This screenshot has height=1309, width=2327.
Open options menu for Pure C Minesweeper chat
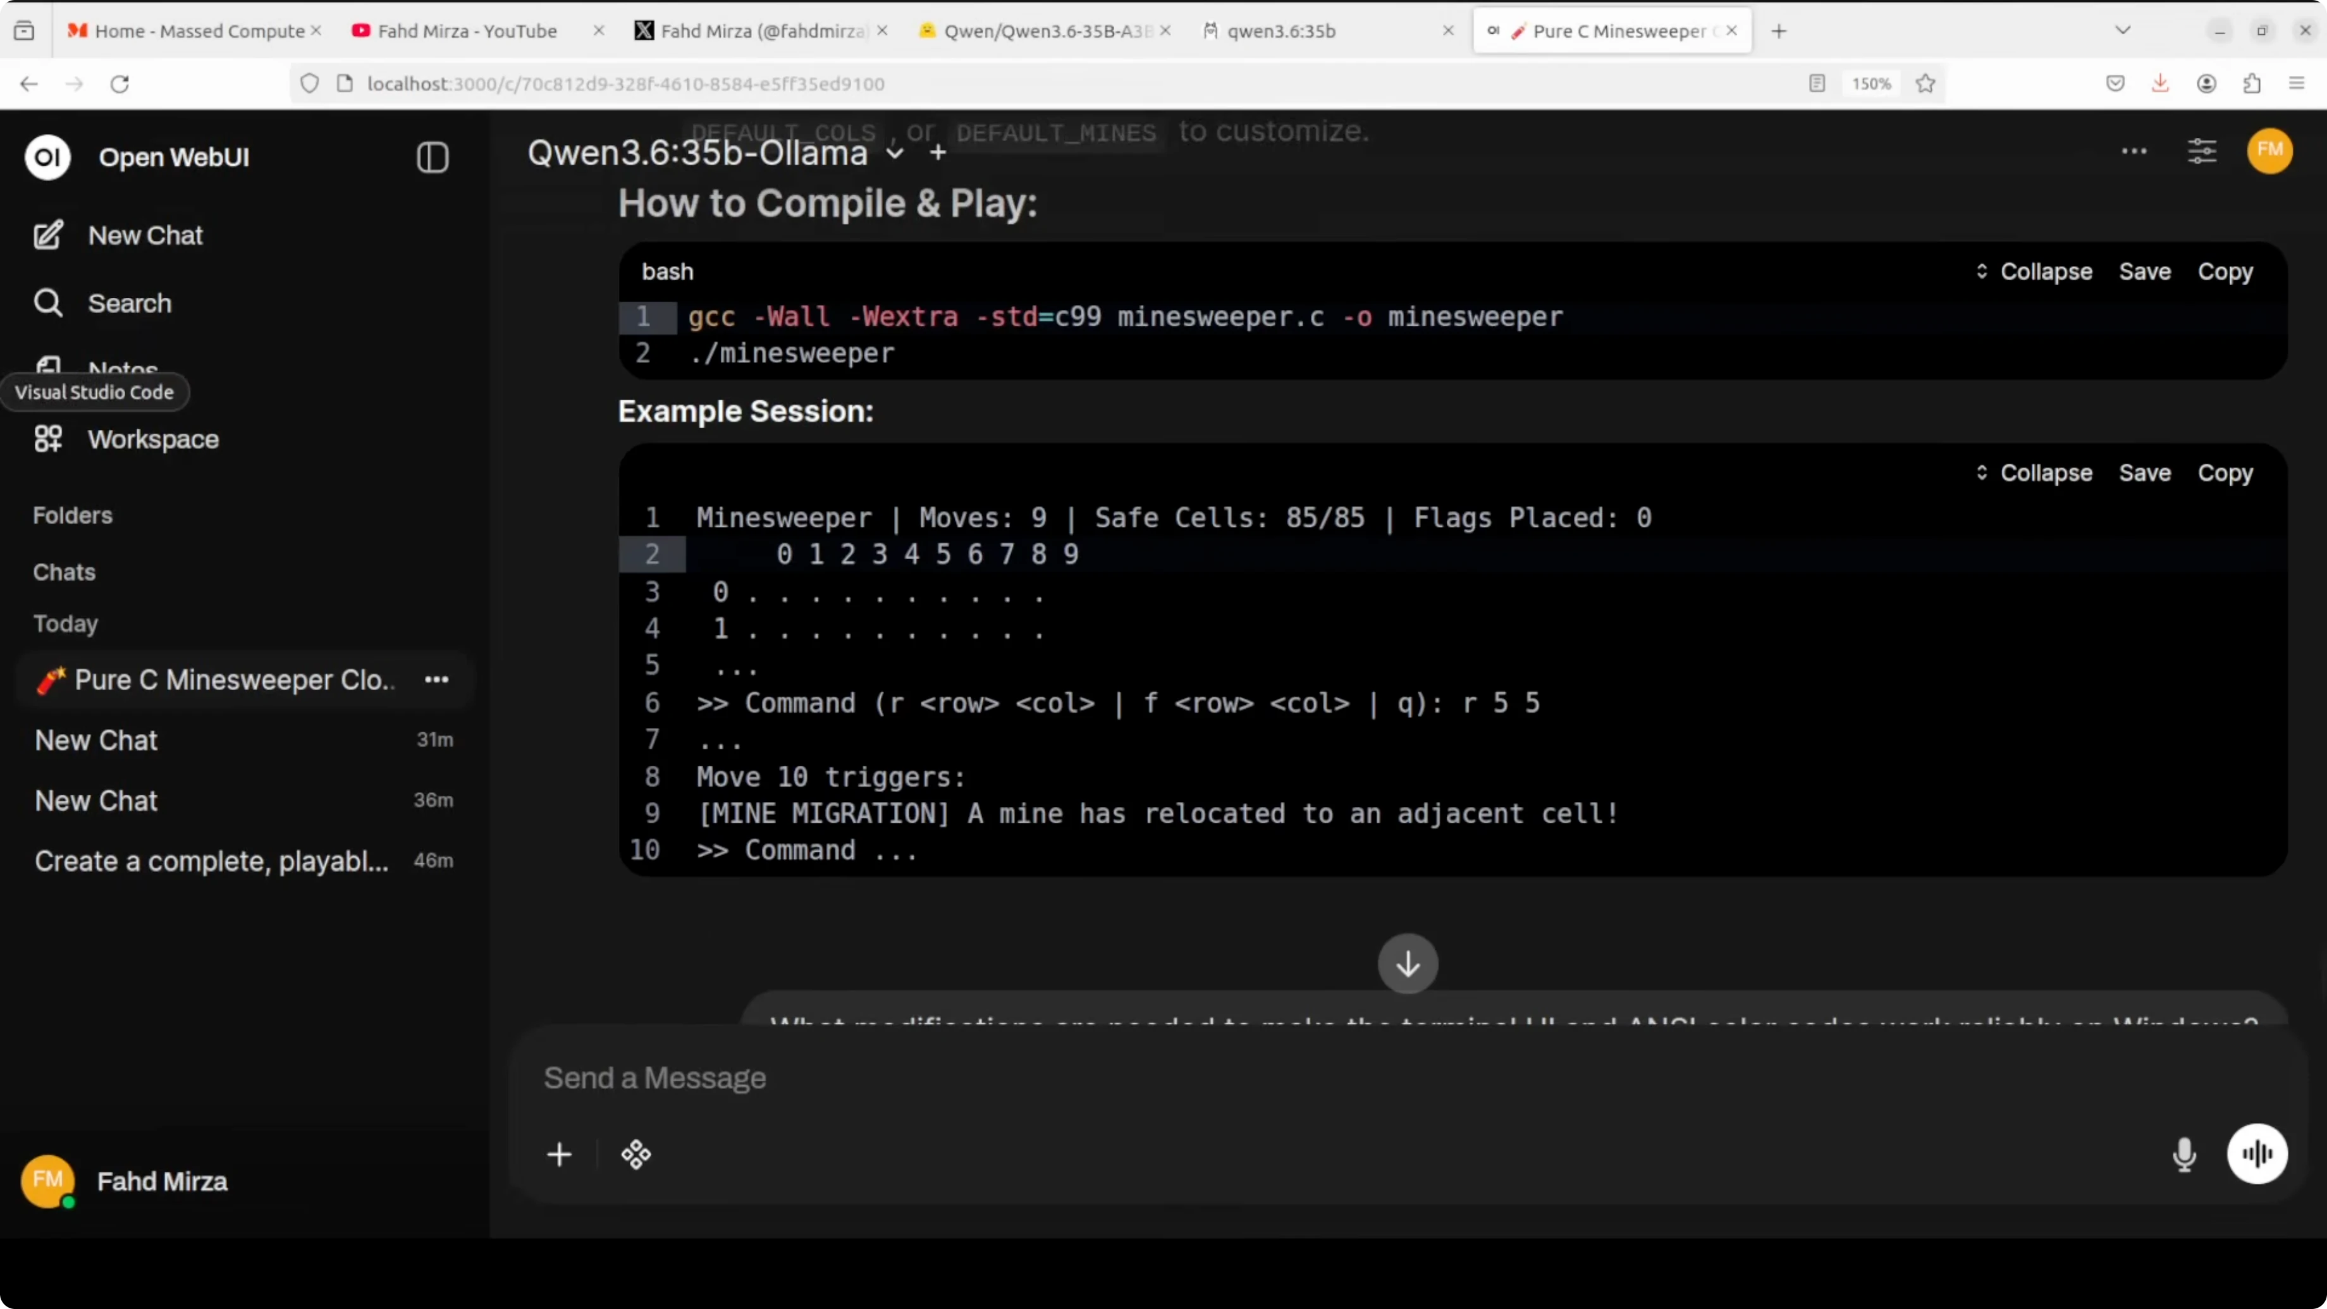(x=436, y=679)
